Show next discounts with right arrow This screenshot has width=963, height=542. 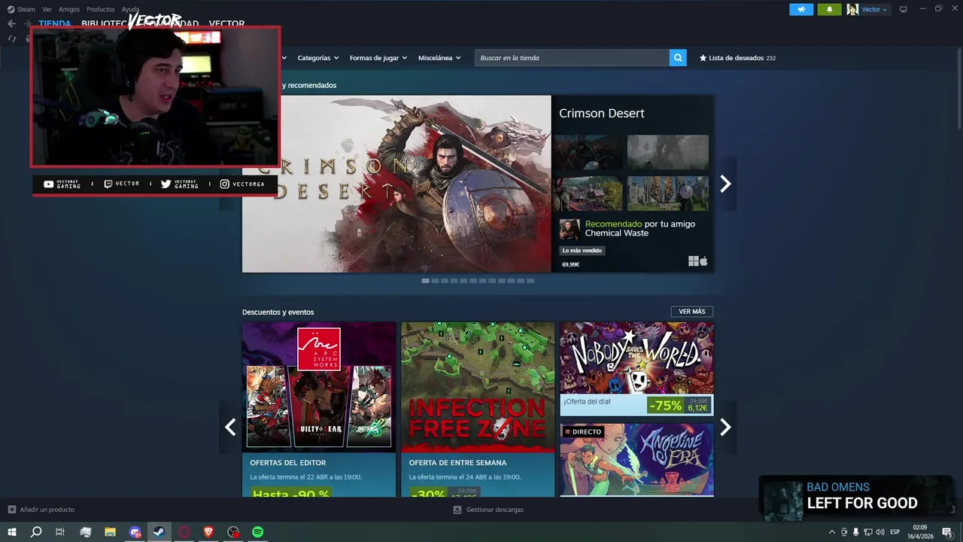(x=725, y=428)
